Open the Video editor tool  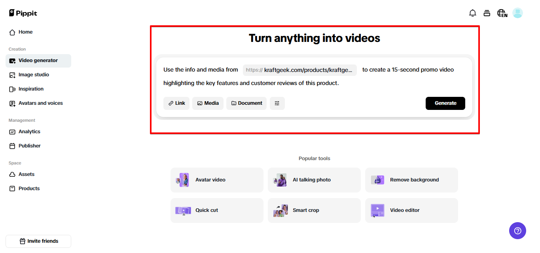coord(411,210)
